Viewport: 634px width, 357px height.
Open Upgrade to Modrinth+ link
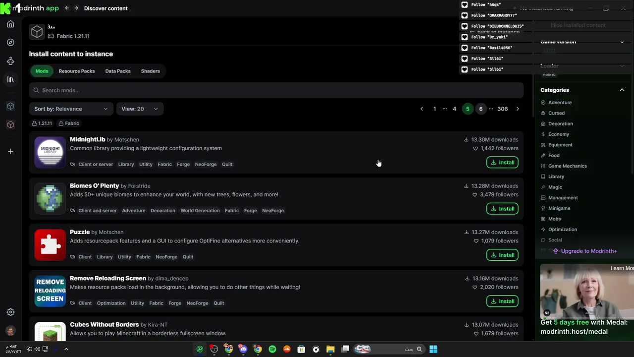[x=585, y=251]
